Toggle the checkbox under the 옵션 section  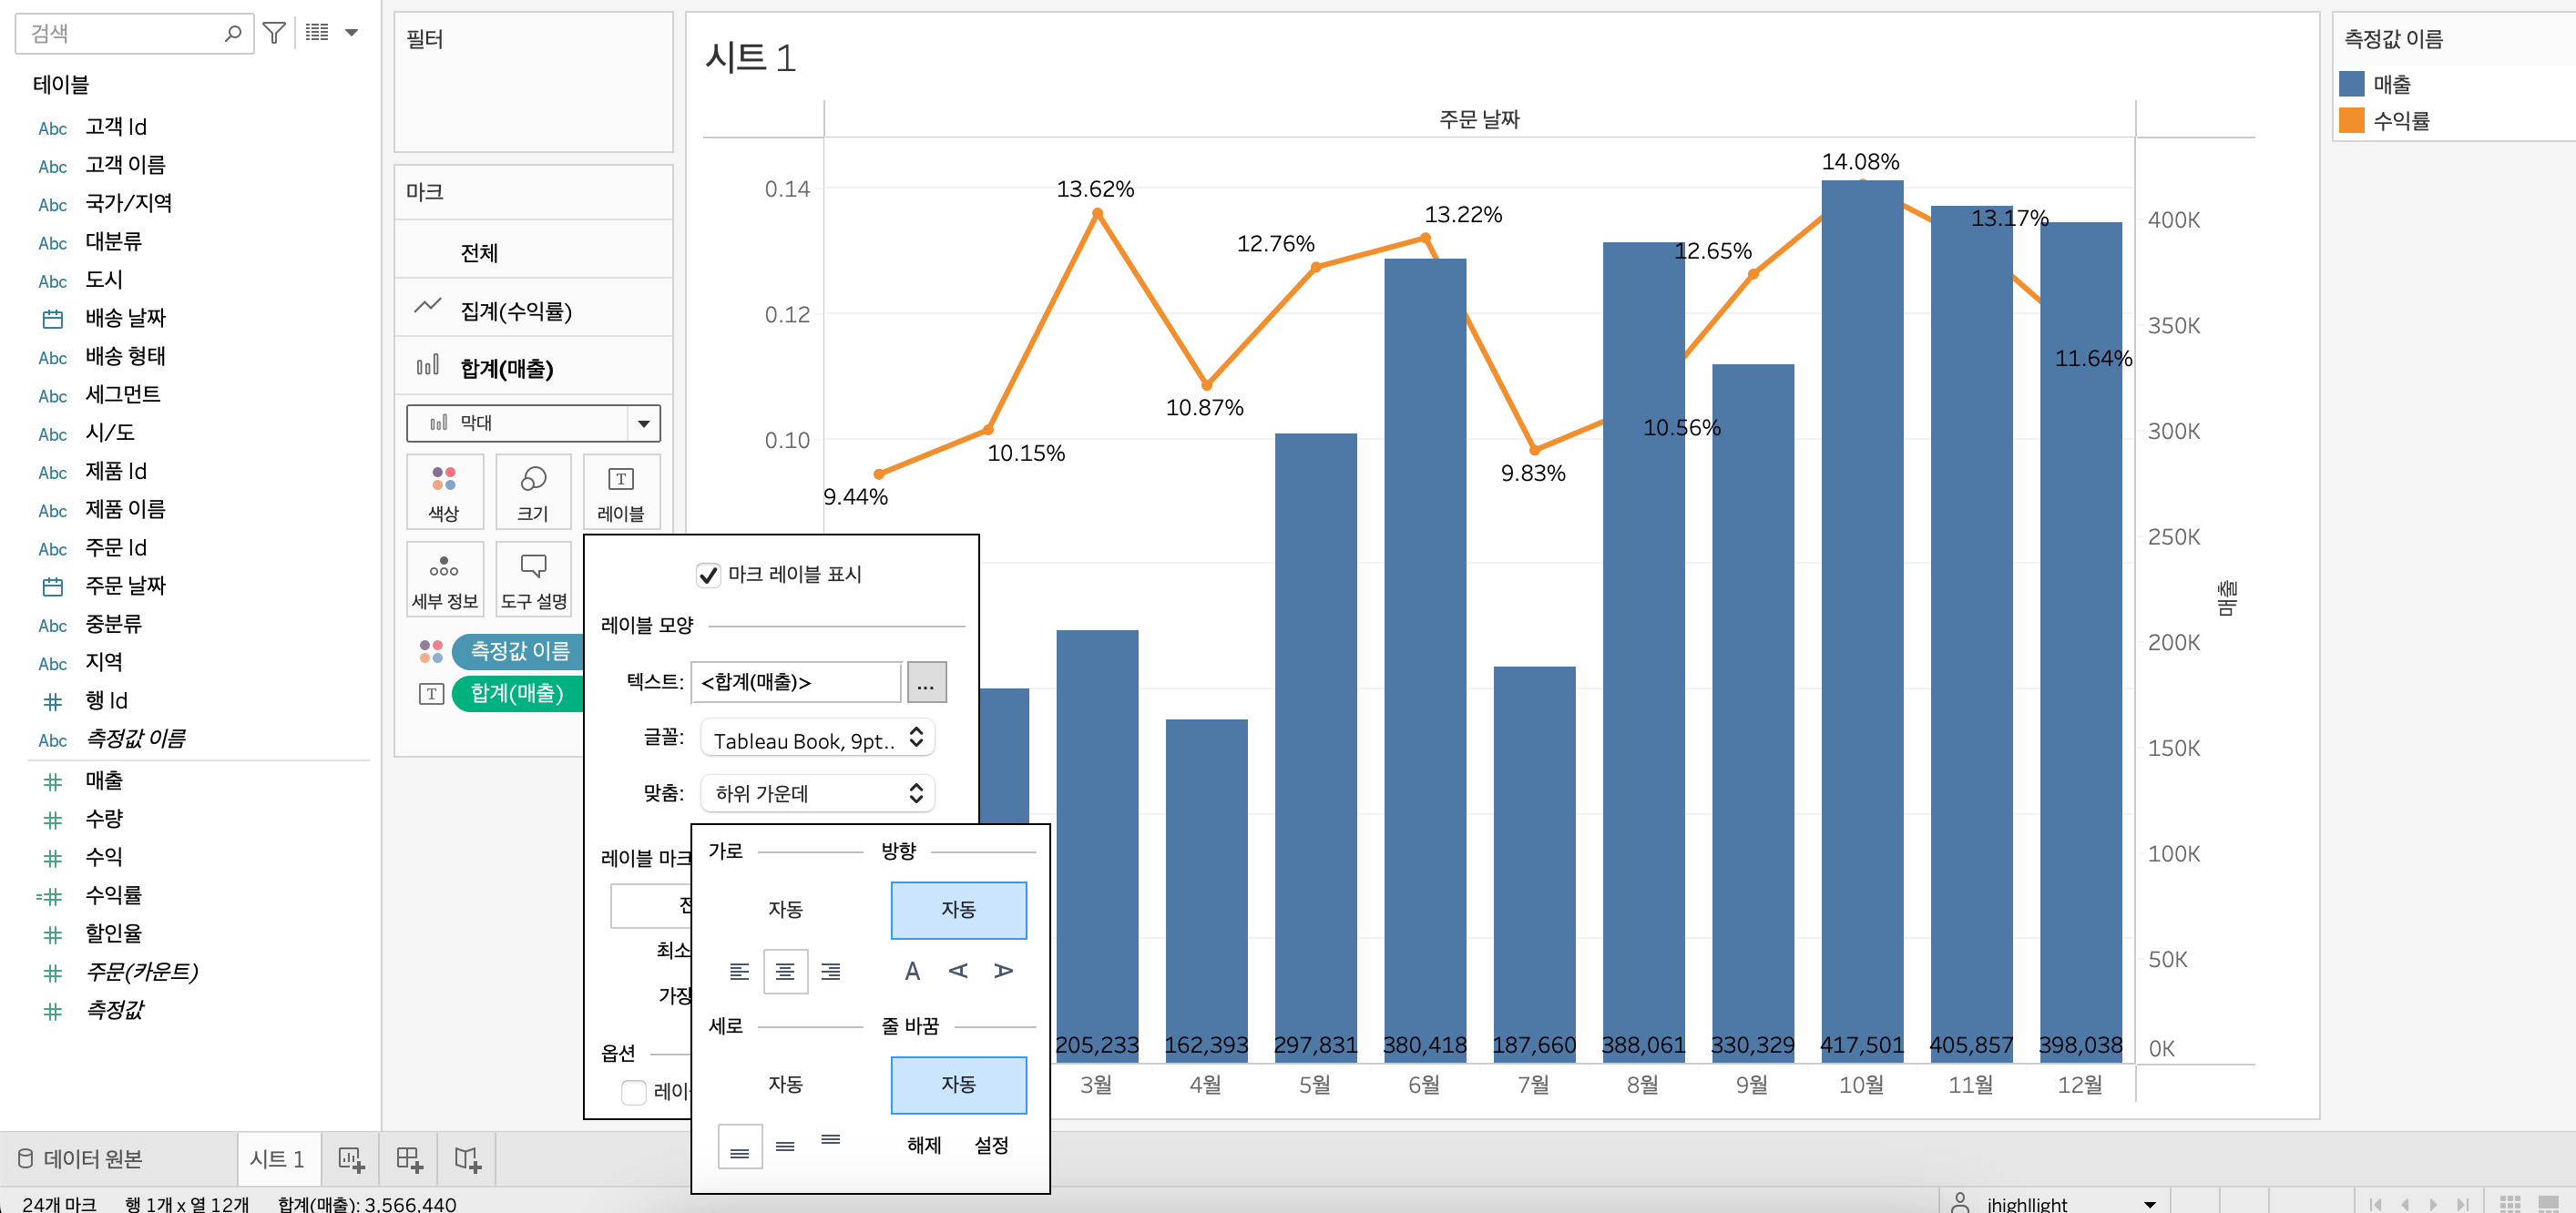634,1092
